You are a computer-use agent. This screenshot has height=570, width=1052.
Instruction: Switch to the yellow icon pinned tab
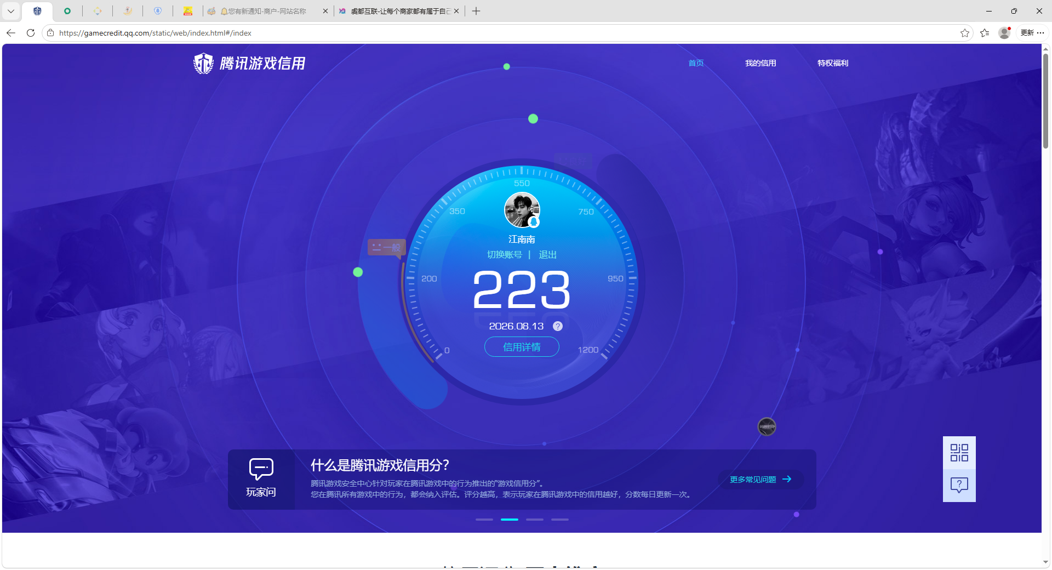188,11
